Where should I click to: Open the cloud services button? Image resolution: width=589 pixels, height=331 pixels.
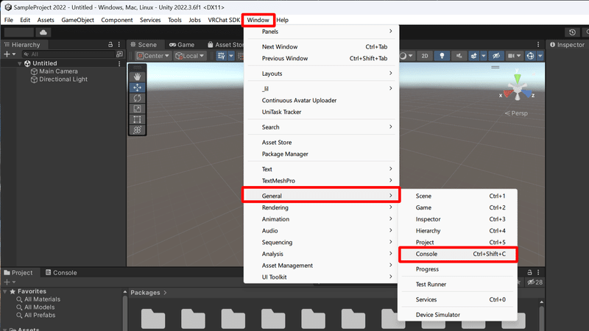tap(43, 32)
